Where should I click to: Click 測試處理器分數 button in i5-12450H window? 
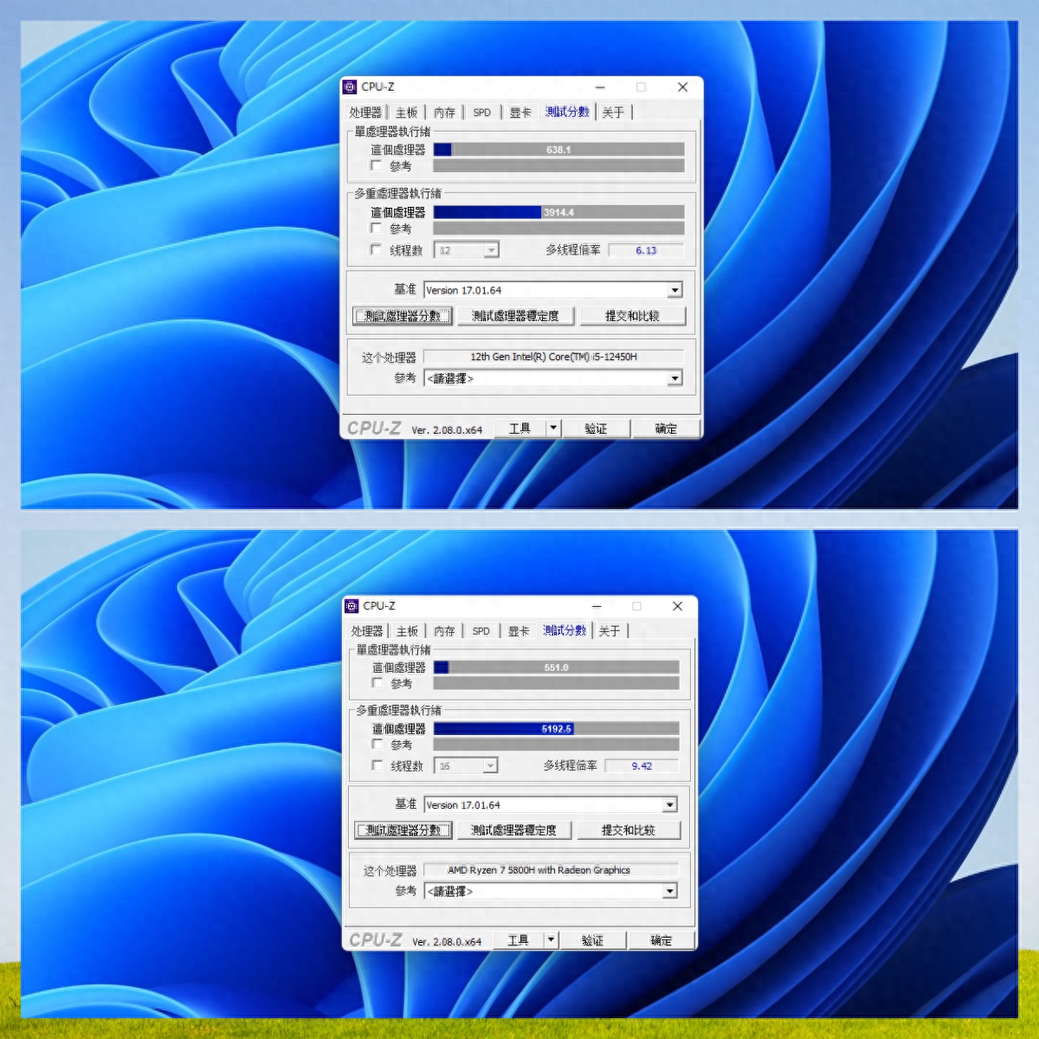[403, 316]
